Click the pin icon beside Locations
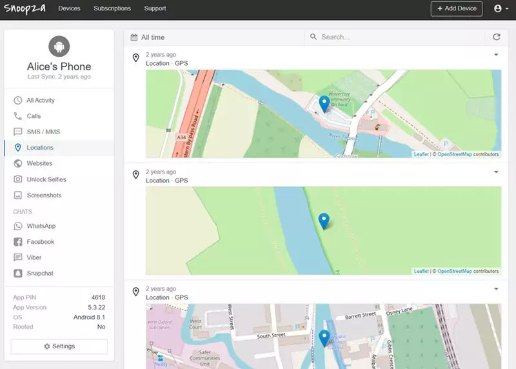Image resolution: width=516 pixels, height=369 pixels. pyautogui.click(x=18, y=148)
